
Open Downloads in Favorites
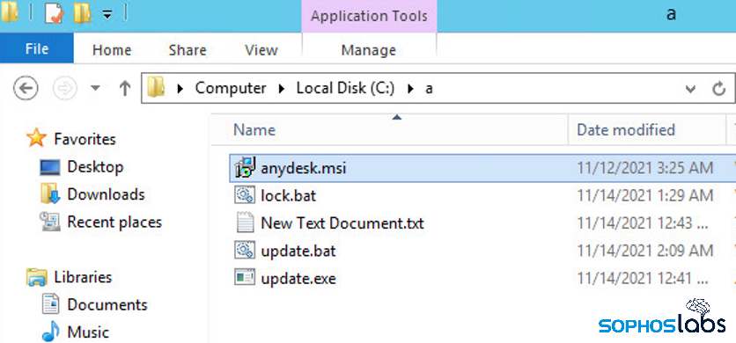tap(106, 194)
